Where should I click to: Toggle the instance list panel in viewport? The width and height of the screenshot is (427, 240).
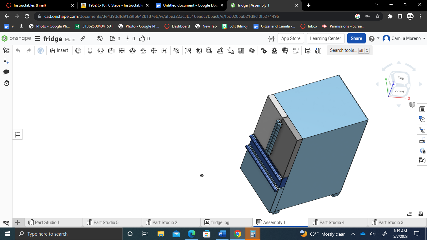click(17, 134)
